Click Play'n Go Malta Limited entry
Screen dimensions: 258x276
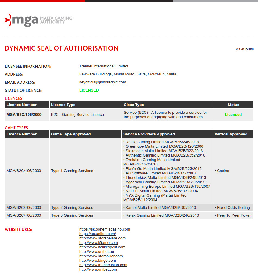pos(162,169)
